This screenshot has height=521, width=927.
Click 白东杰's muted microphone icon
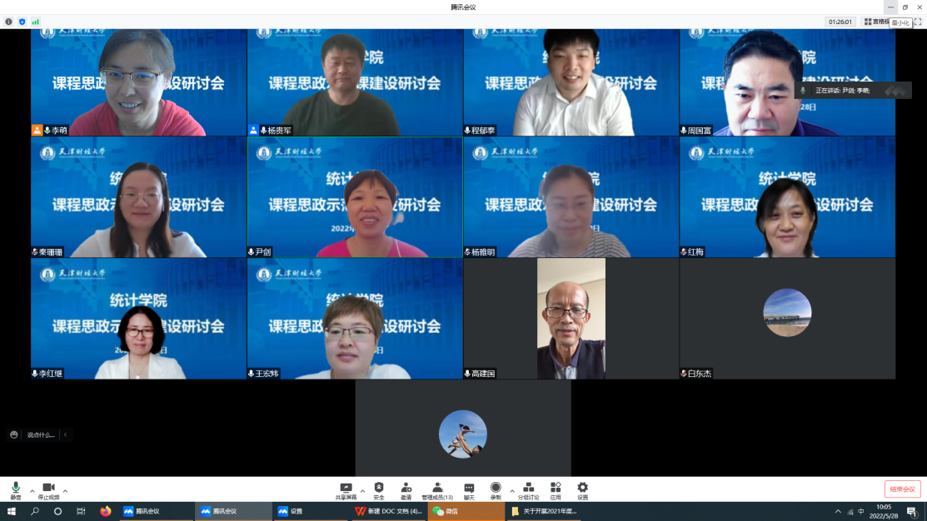684,374
